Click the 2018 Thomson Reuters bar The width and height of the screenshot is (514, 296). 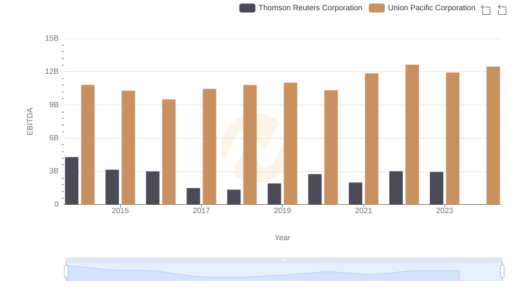coord(234,197)
